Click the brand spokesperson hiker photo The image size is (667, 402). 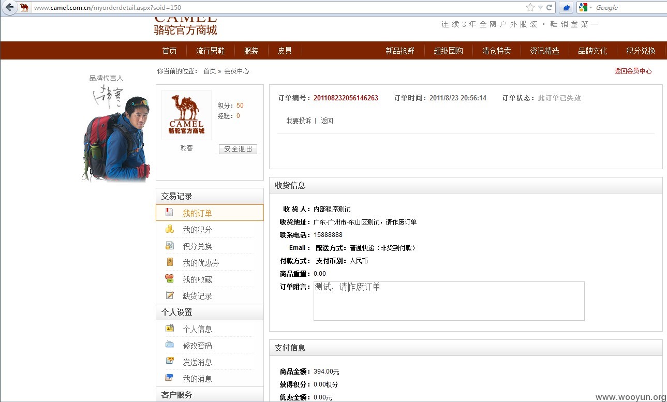pos(116,139)
